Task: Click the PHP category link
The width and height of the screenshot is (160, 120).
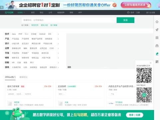Action: [20, 34]
